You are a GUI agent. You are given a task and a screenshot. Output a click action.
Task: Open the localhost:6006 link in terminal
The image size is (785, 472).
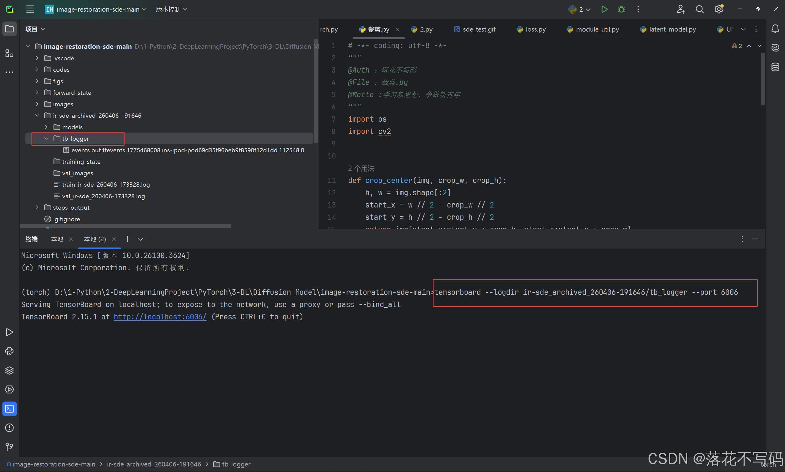click(x=160, y=317)
